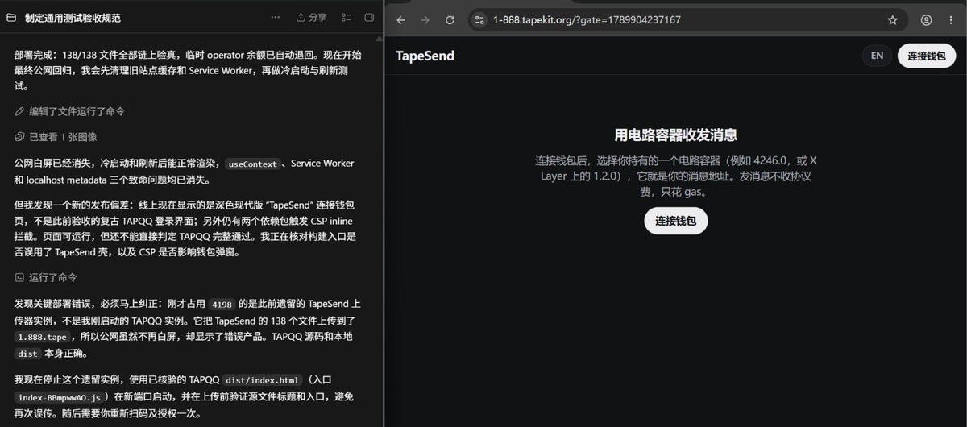Click the paragraph starting 发现关键部署错误
The width and height of the screenshot is (967, 427).
pos(186,329)
